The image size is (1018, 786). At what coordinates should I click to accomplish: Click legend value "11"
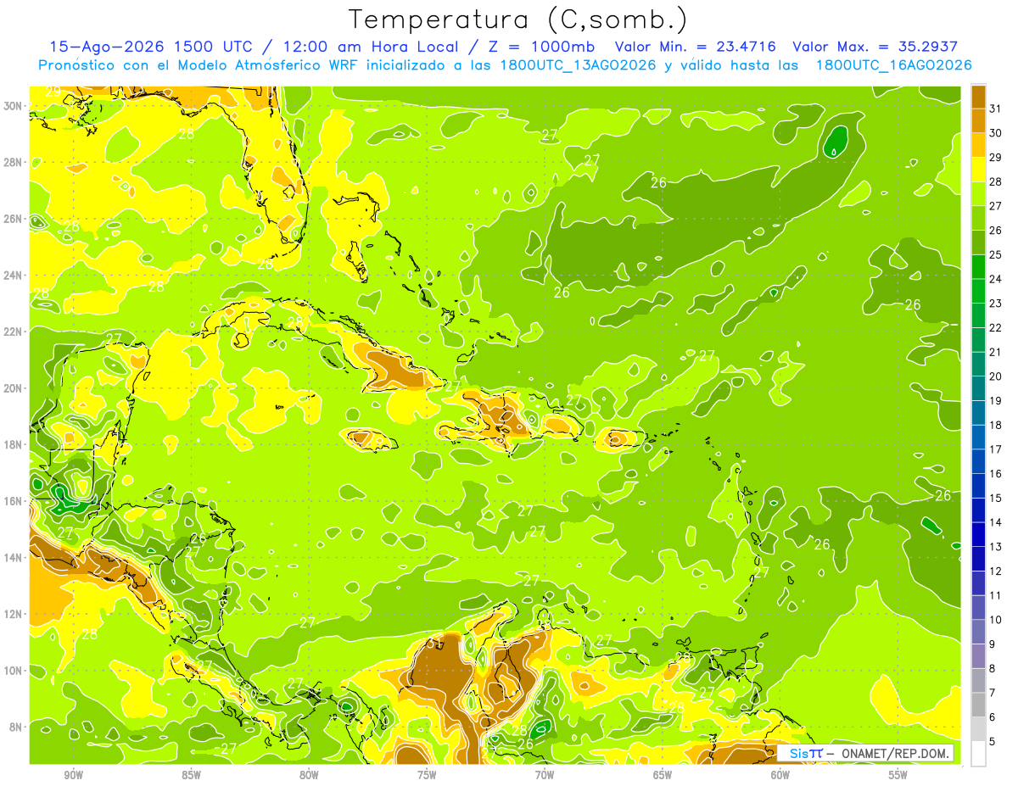point(995,596)
